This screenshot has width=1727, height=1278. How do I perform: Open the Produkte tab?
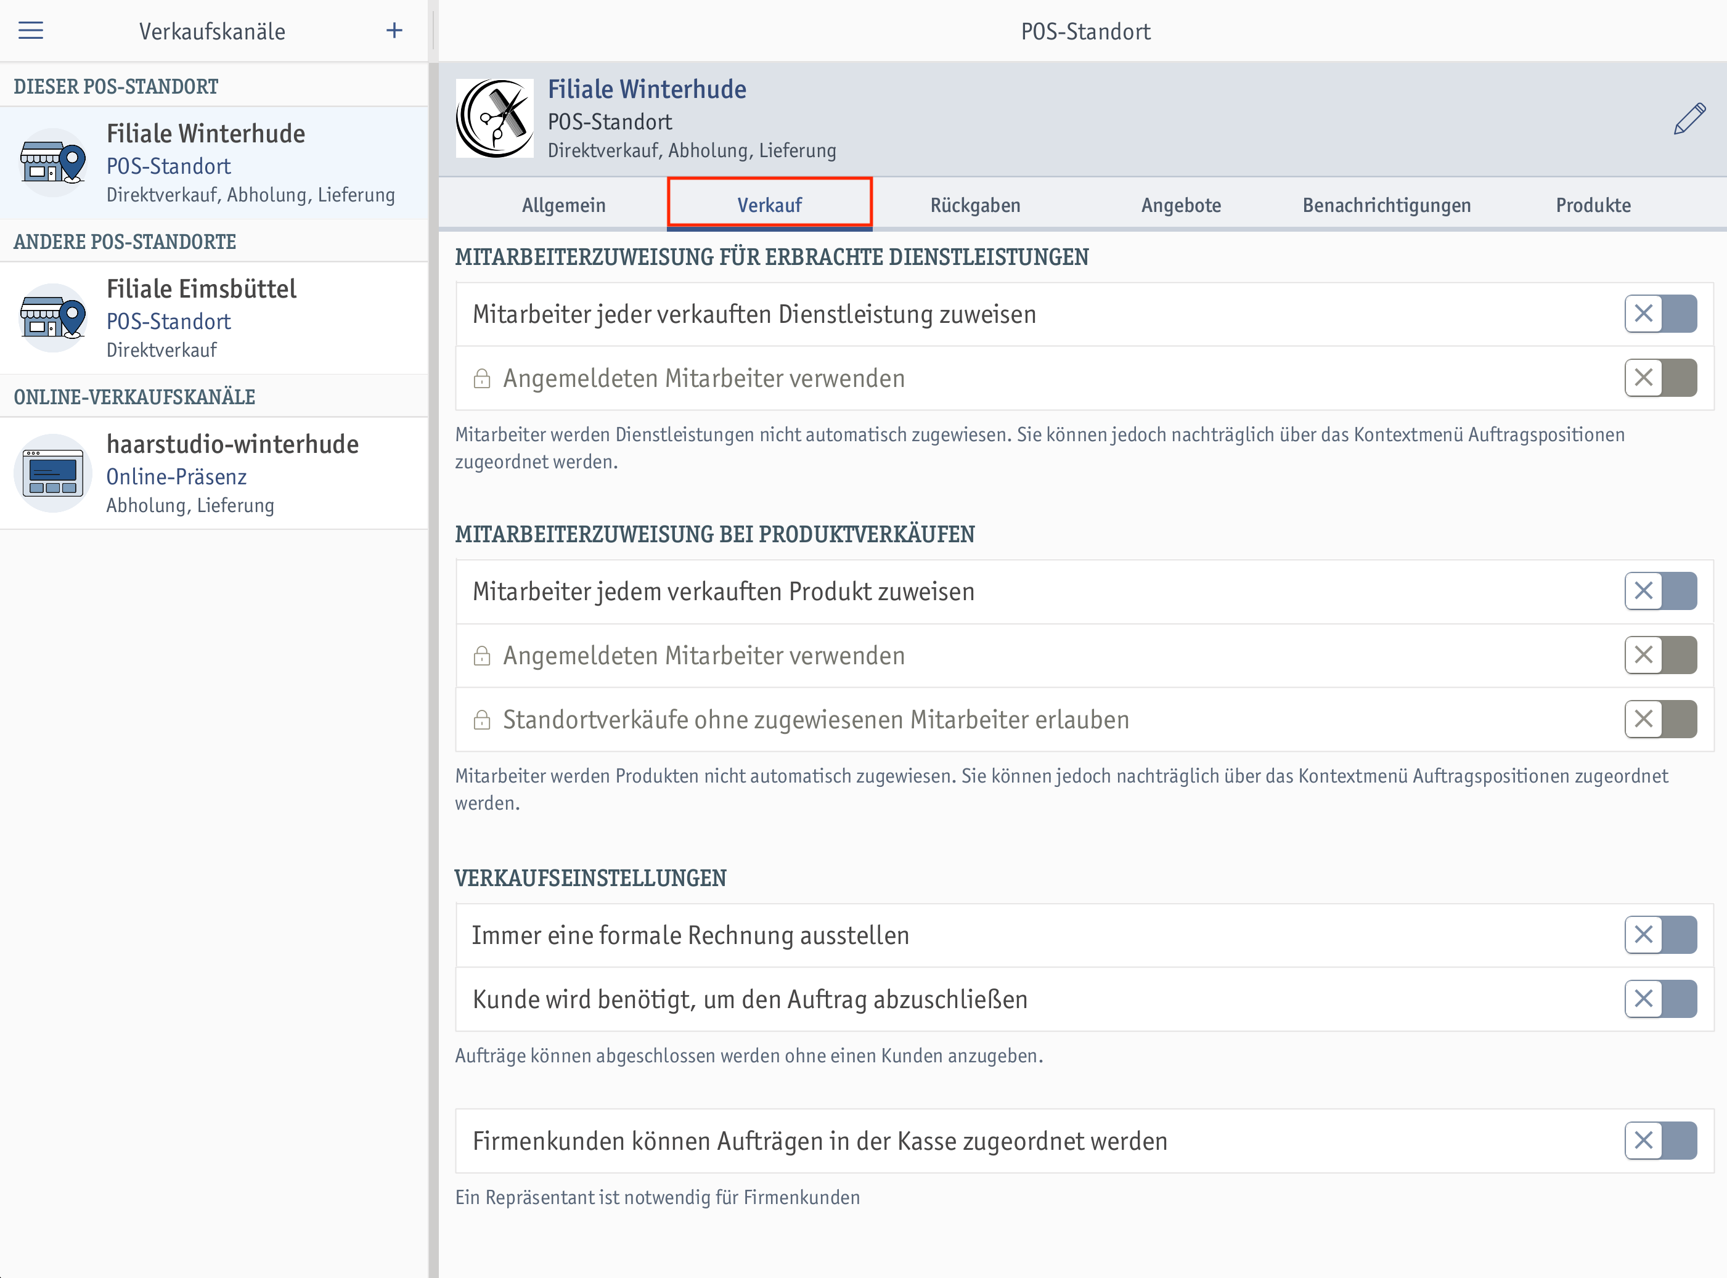(1593, 205)
